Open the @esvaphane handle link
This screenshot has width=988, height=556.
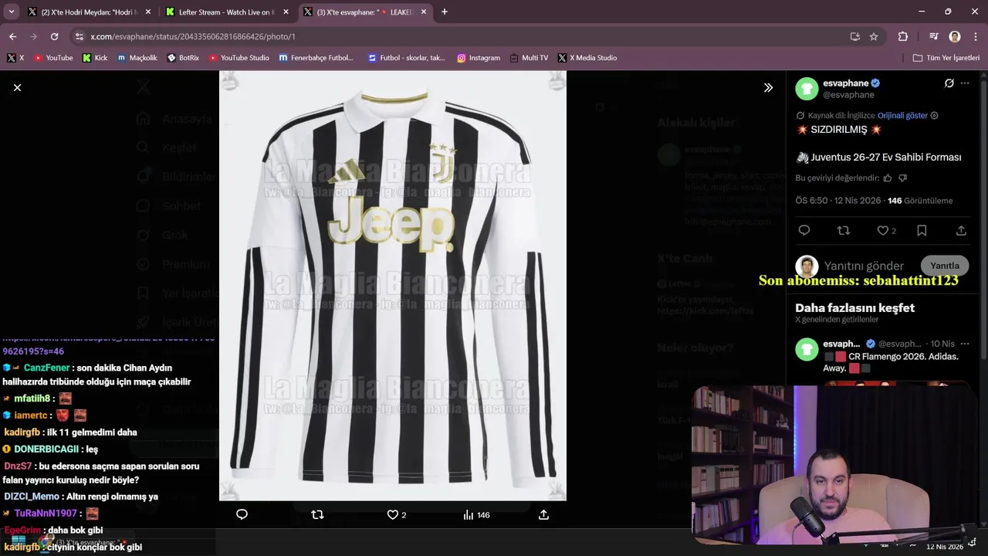coord(848,95)
